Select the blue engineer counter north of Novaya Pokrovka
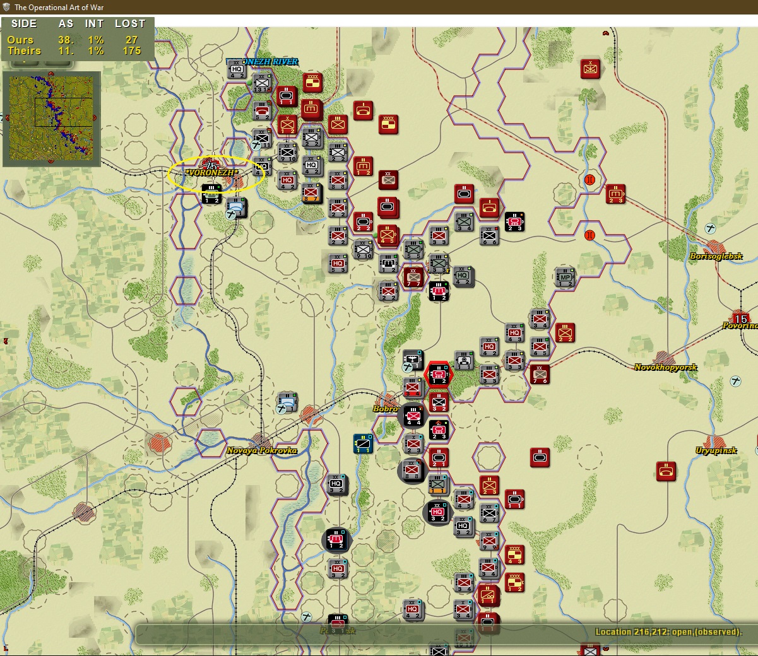This screenshot has height=656, width=758. click(287, 401)
